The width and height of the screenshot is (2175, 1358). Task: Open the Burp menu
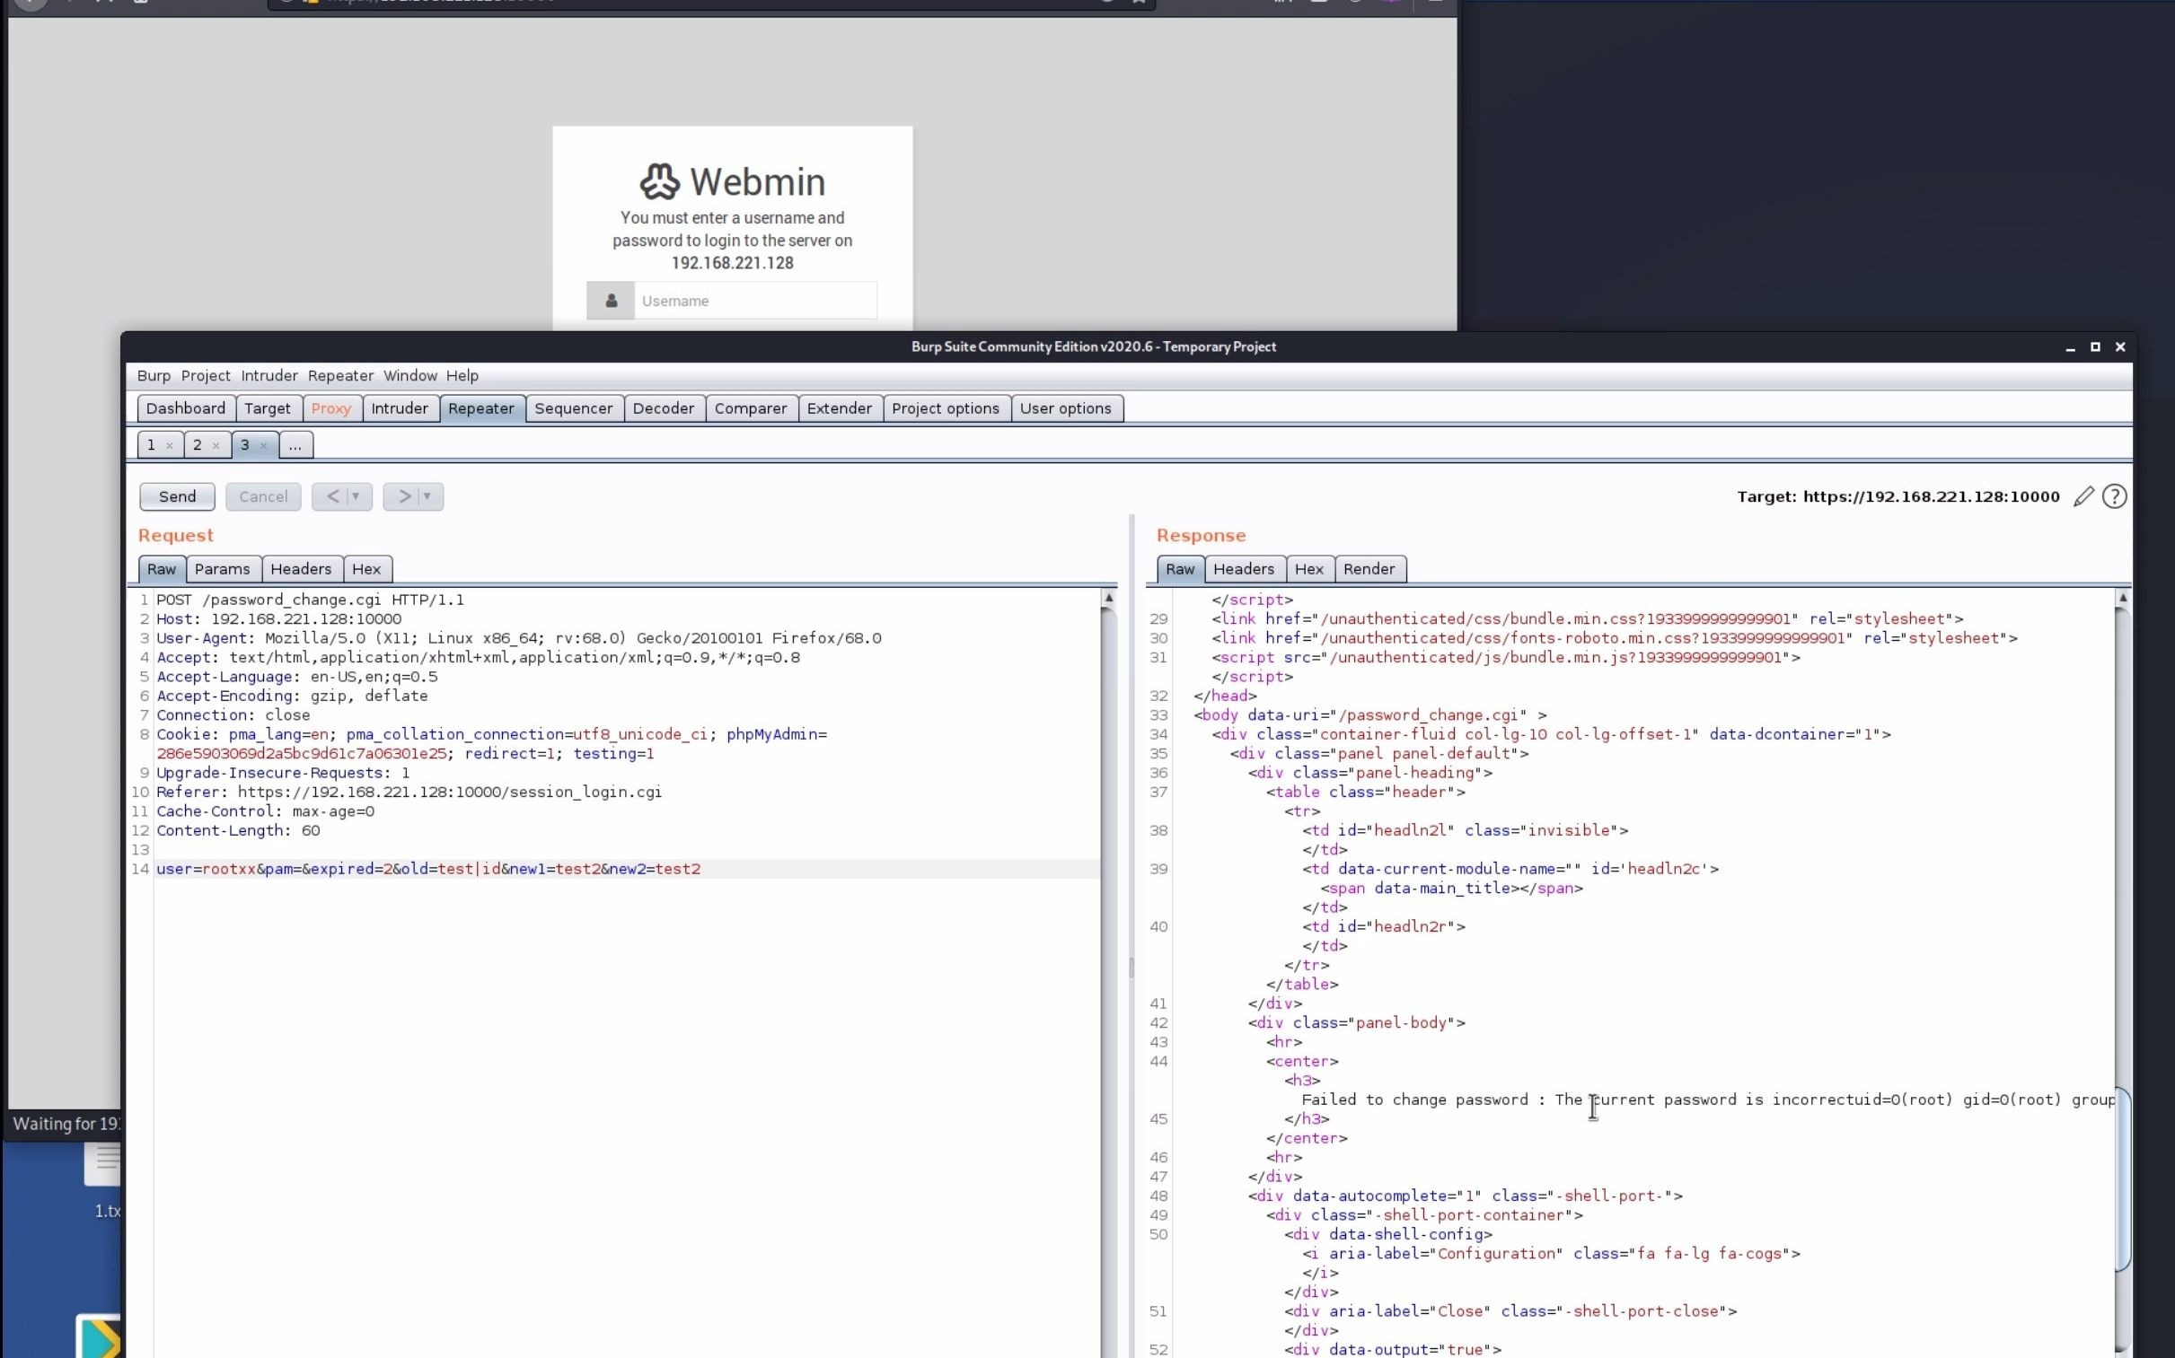[154, 375]
